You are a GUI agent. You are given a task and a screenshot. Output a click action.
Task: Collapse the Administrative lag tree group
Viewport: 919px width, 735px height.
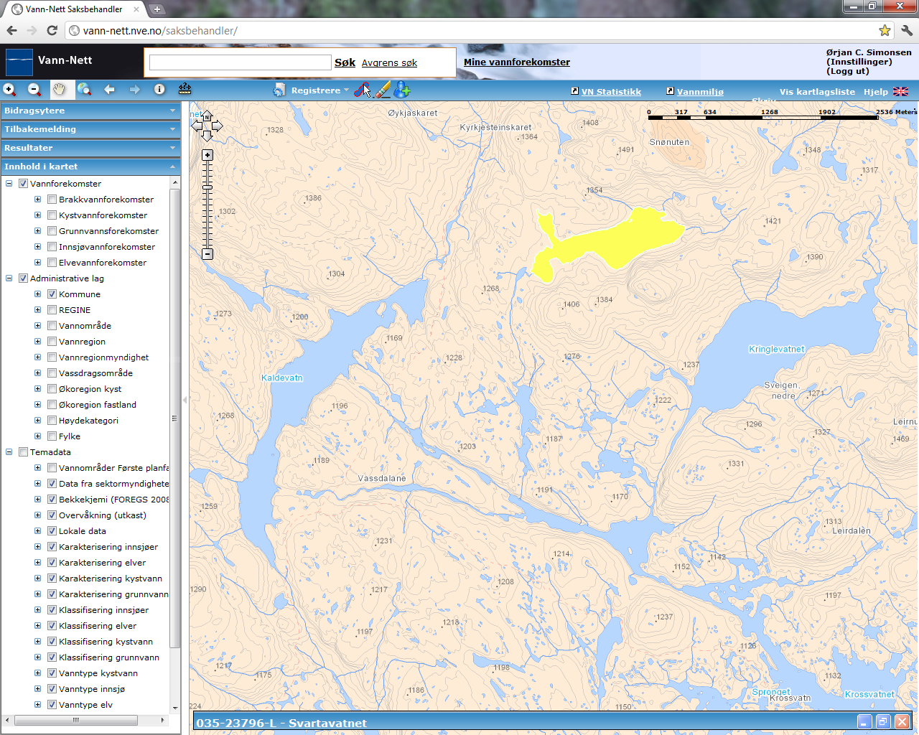tap(9, 278)
